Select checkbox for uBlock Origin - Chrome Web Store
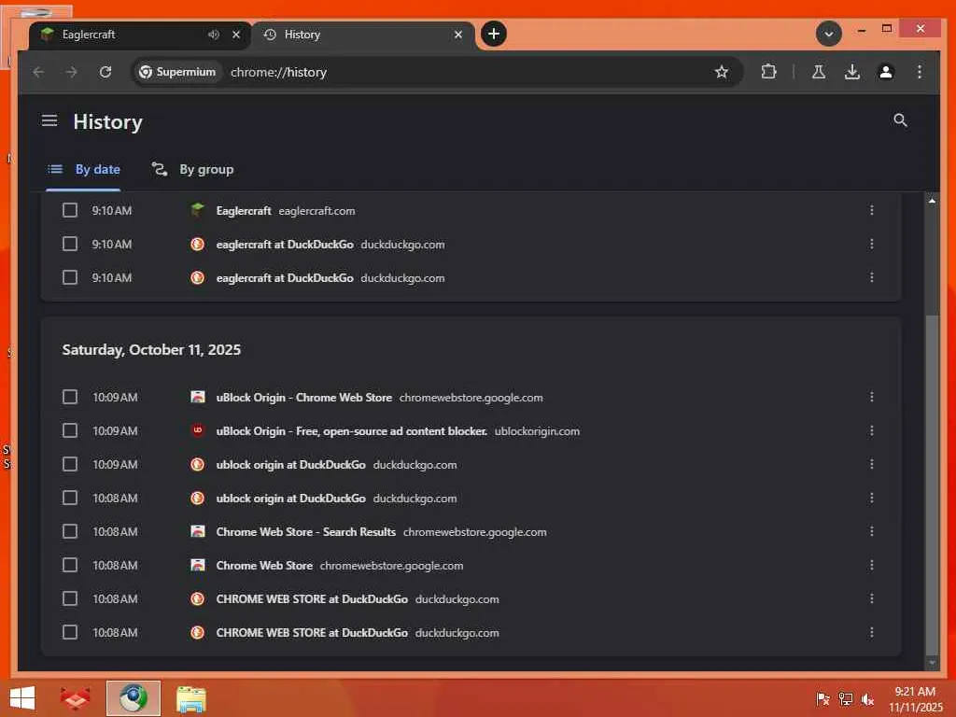This screenshot has width=956, height=717. coord(70,397)
